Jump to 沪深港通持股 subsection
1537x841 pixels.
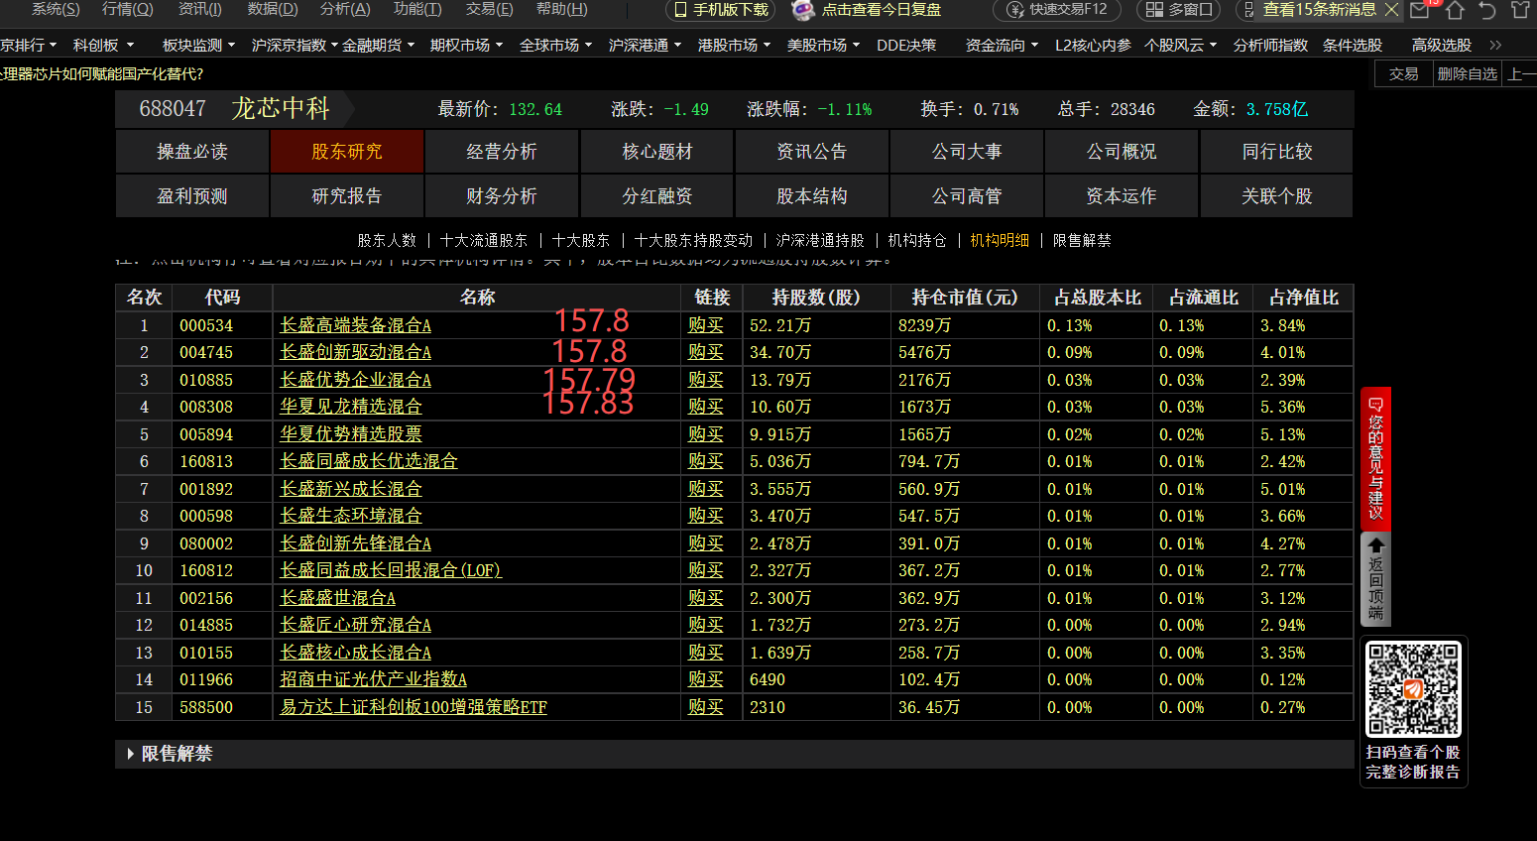tap(820, 240)
